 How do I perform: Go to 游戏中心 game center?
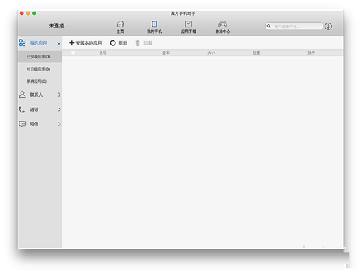point(222,27)
